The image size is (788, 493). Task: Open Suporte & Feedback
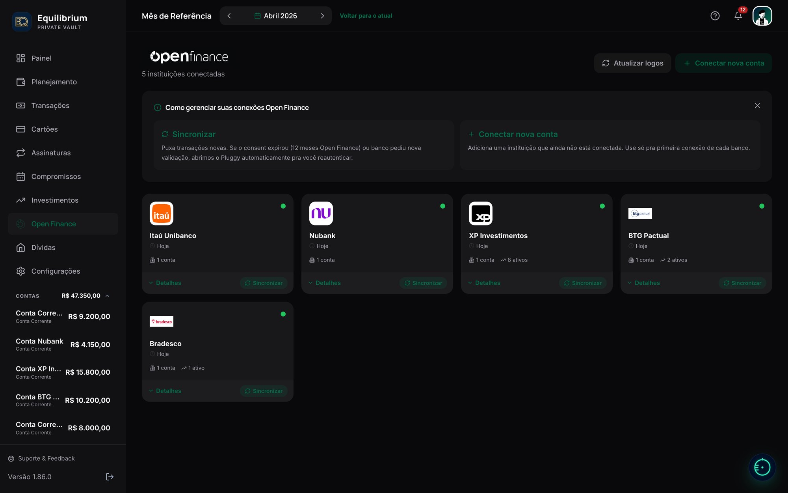41,458
